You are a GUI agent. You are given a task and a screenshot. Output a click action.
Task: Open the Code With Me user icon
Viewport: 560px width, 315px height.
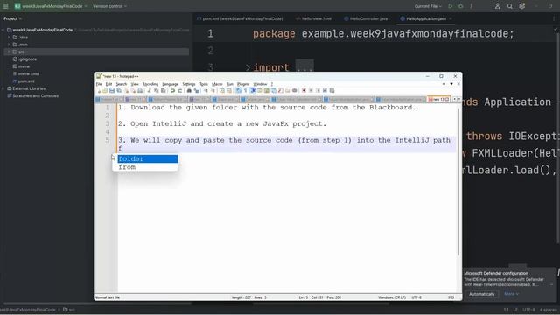[x=498, y=6]
